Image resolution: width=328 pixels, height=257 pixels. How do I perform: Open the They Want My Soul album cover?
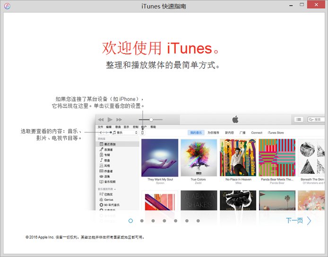[160, 158]
